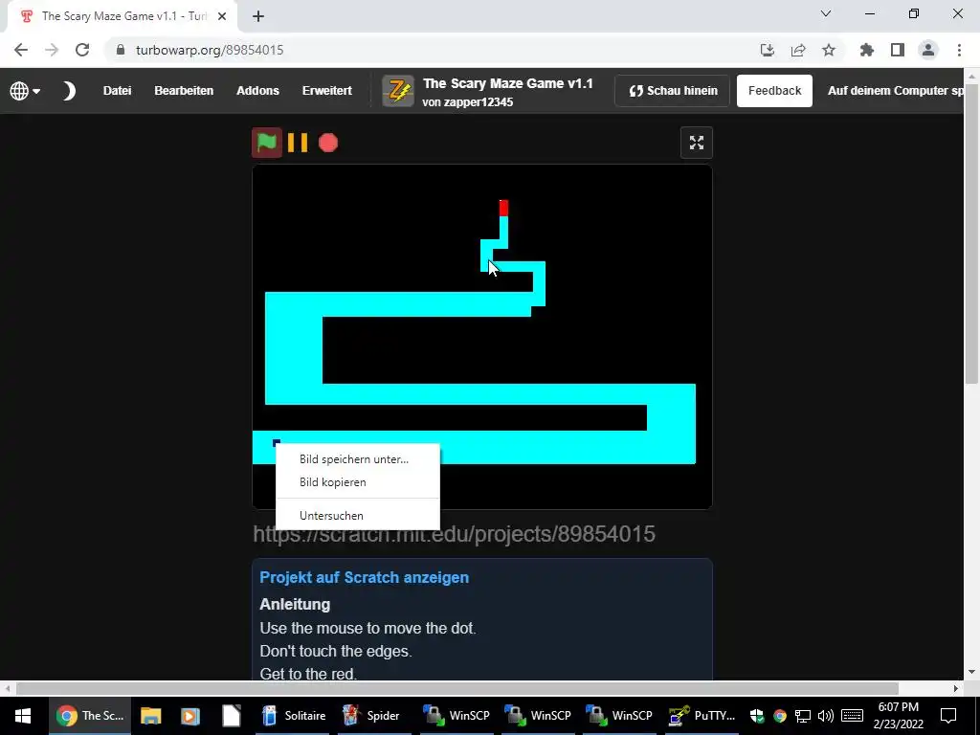Image resolution: width=980 pixels, height=735 pixels.
Task: Click the share page icon
Action: tap(798, 50)
